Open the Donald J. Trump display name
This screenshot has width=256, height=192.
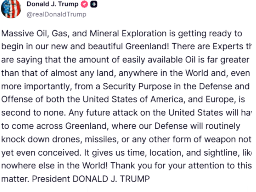click(x=52, y=4)
